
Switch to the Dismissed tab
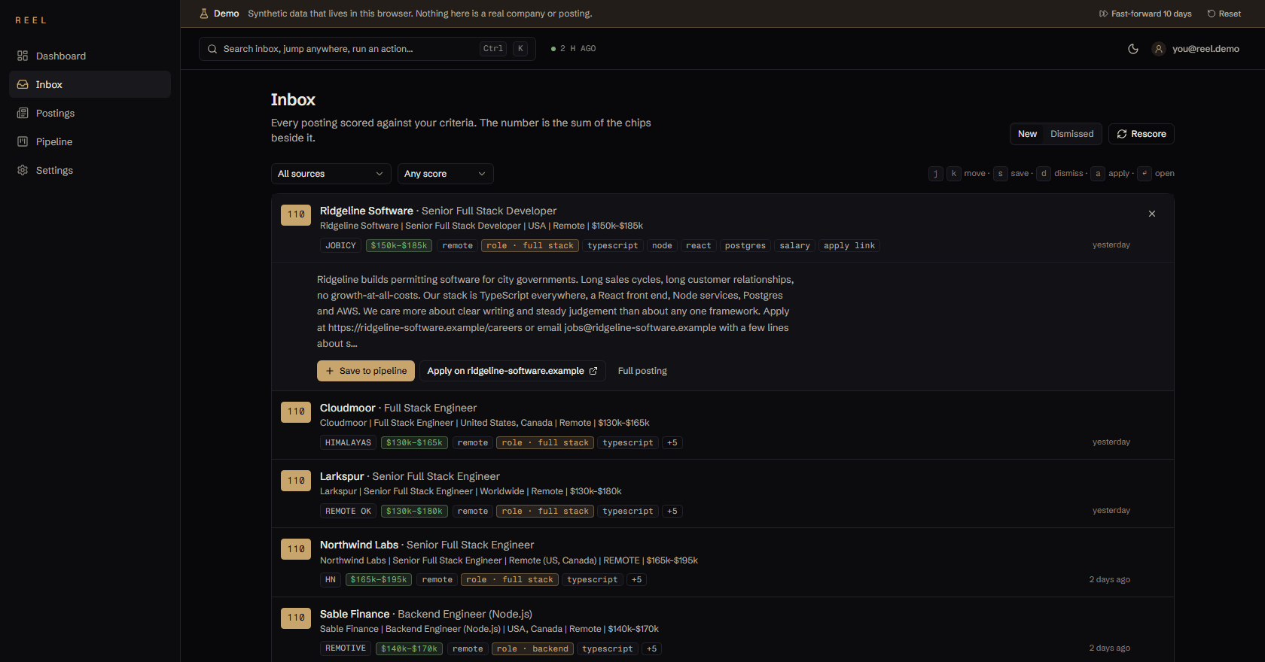[x=1071, y=134]
